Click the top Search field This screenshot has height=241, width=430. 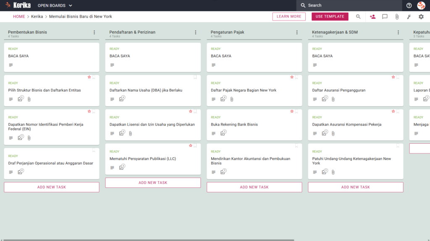(x=349, y=5)
